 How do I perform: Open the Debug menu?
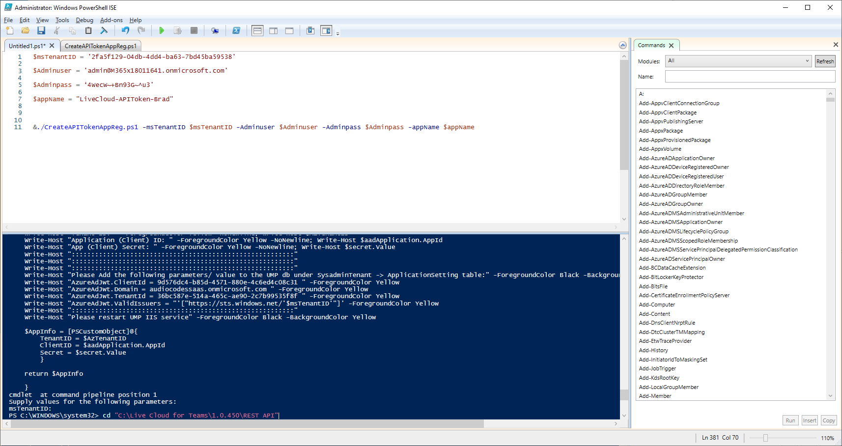click(x=84, y=20)
